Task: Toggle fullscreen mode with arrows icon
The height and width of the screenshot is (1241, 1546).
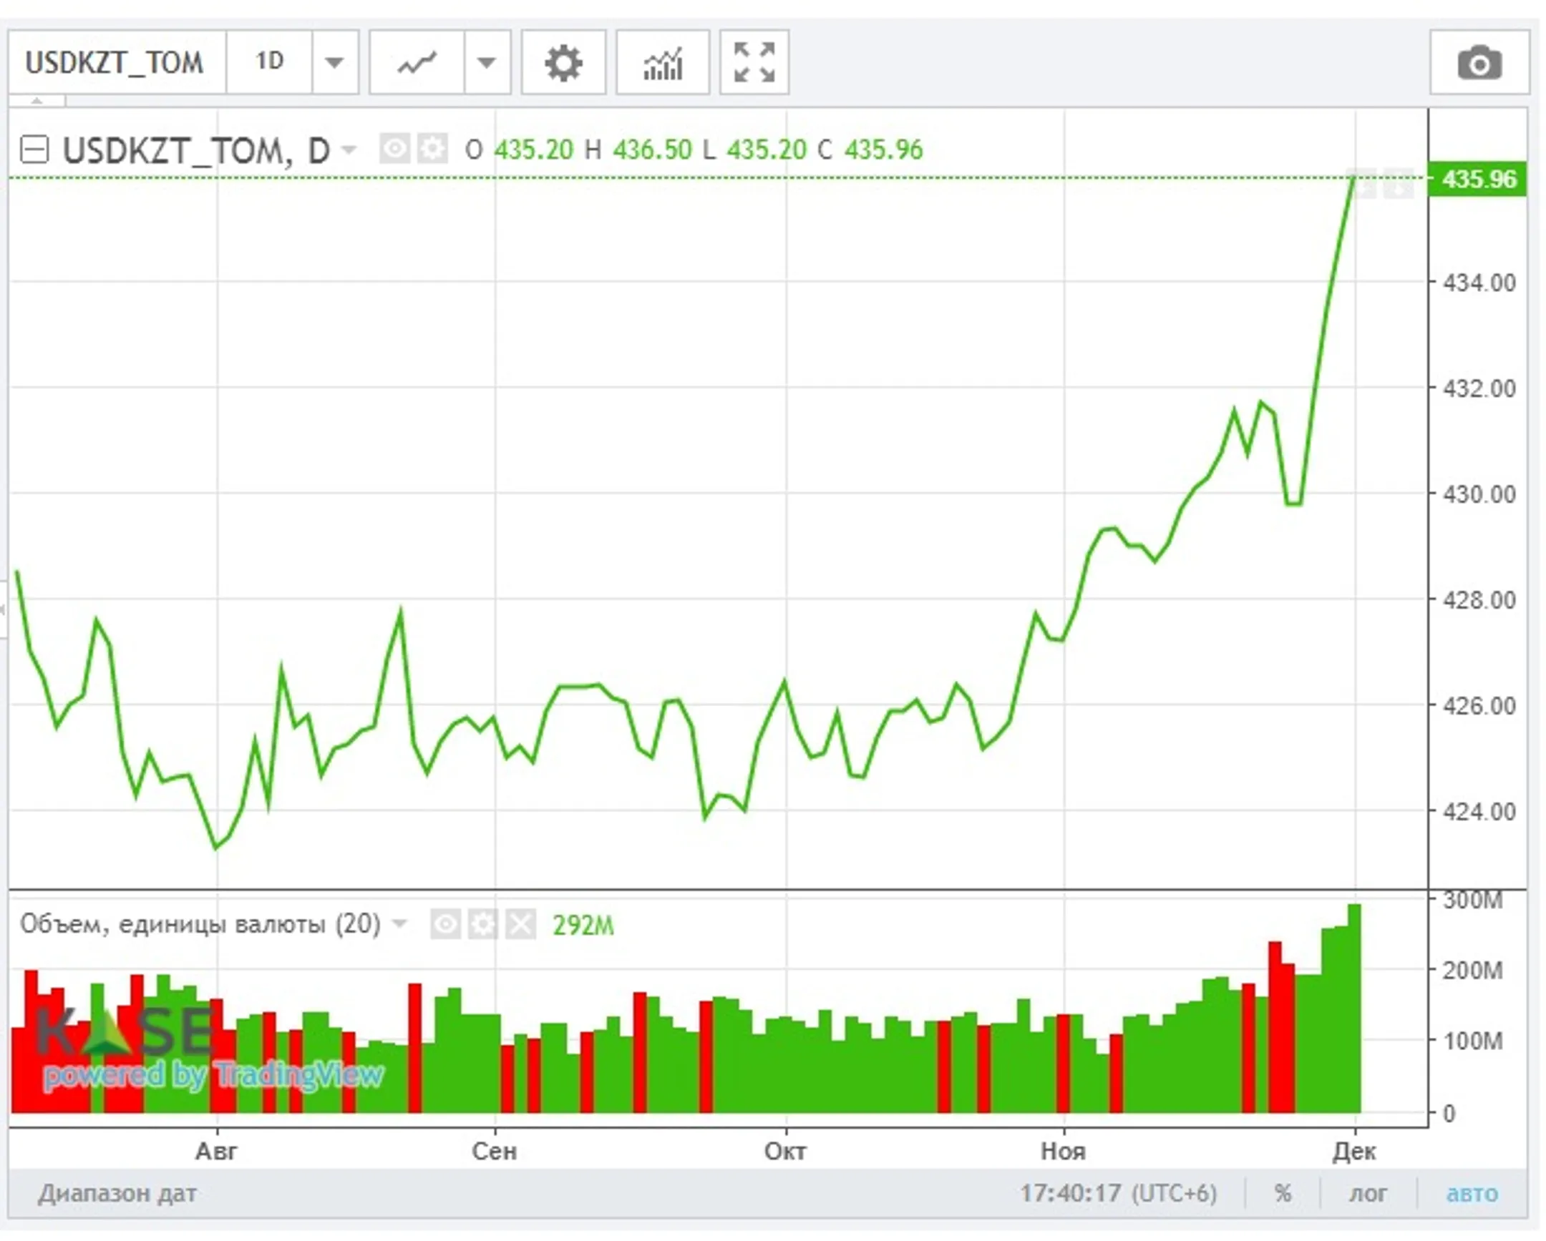Action: 754,63
